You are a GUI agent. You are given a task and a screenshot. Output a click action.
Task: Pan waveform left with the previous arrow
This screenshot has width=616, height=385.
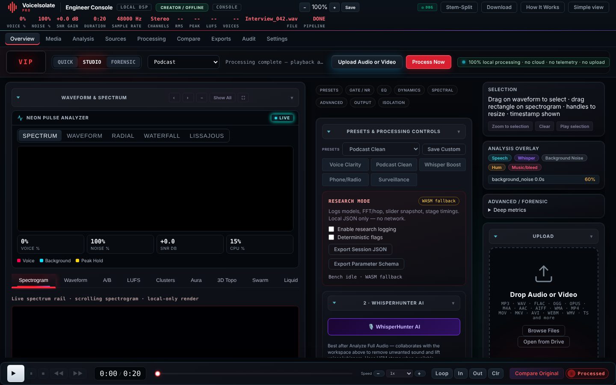coord(174,98)
